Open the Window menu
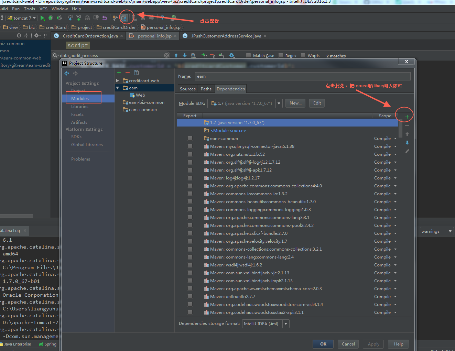 click(x=59, y=9)
